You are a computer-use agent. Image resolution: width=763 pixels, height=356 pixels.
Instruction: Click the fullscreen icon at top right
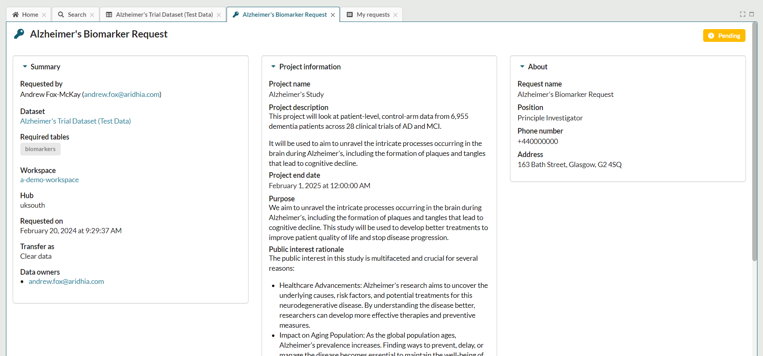(x=743, y=14)
